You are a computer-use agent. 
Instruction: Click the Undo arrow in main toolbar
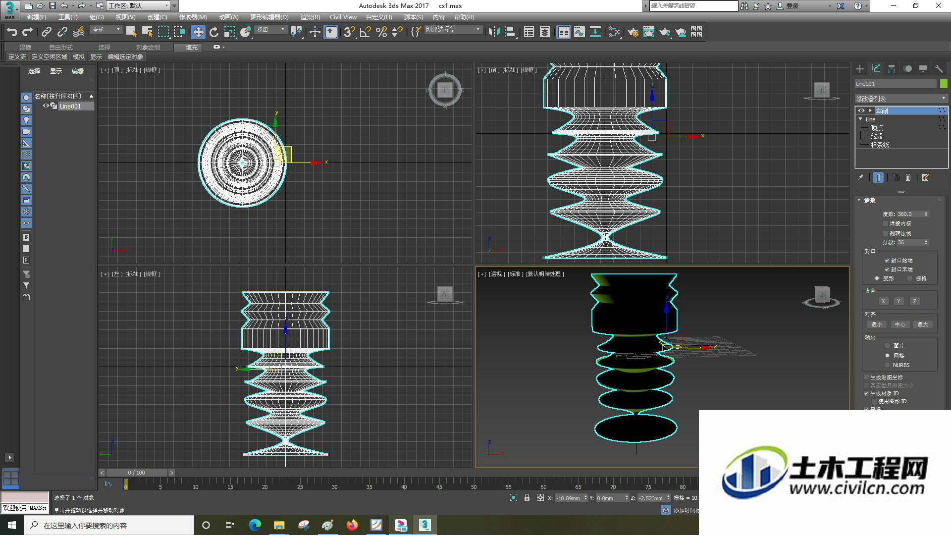click(12, 32)
